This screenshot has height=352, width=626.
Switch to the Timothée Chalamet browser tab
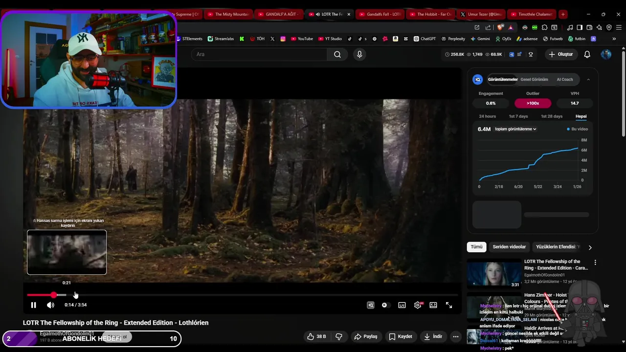532,14
